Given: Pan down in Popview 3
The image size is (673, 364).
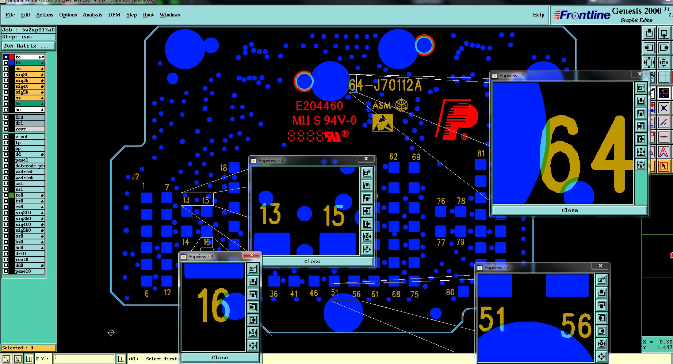Looking at the screenshot, I should coord(367,198).
